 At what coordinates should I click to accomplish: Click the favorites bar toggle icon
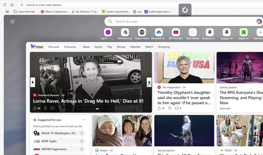pos(7,12)
